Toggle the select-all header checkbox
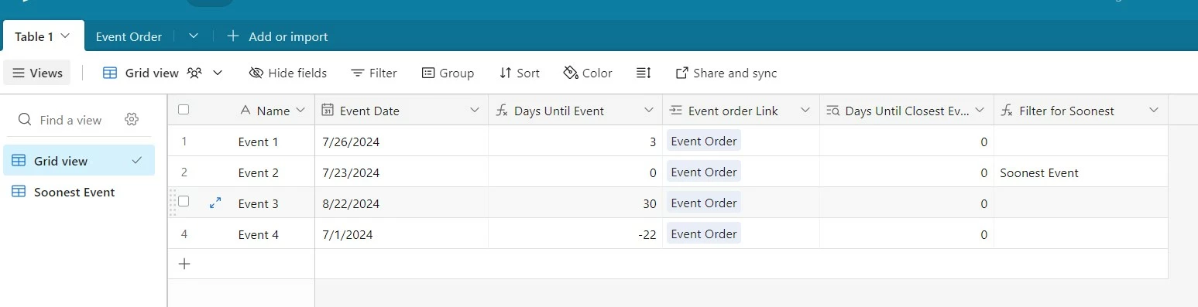Viewport: 1198px width, 307px height. tap(184, 110)
